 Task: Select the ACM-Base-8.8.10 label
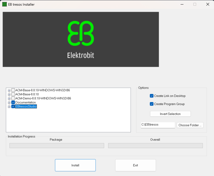click(27, 94)
